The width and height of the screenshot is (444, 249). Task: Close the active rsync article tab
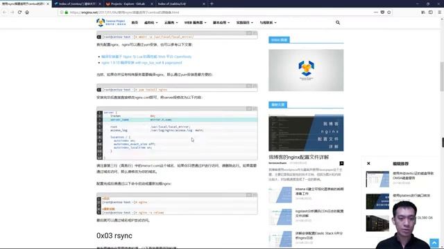point(48,4)
